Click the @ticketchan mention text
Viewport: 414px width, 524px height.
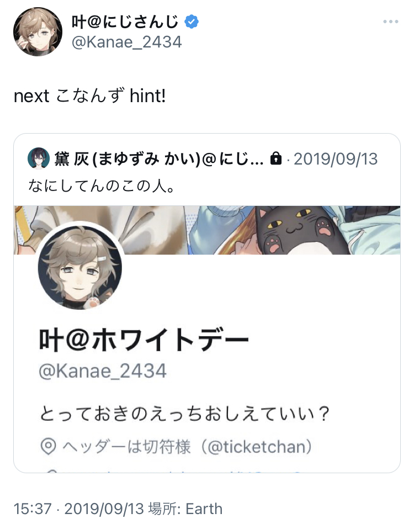click(257, 447)
